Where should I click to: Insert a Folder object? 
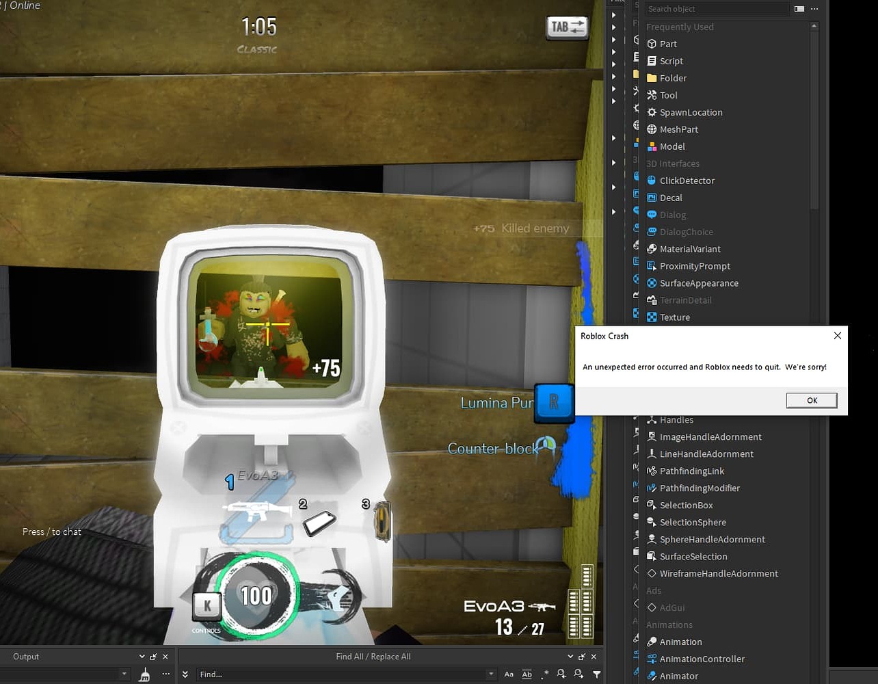[x=674, y=78]
